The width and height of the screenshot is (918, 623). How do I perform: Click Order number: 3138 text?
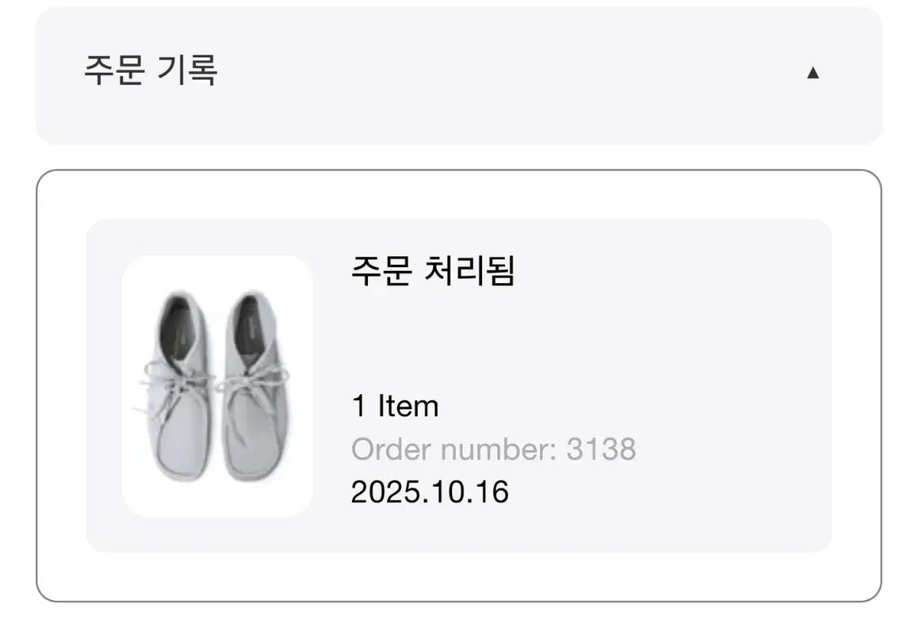[x=493, y=449]
